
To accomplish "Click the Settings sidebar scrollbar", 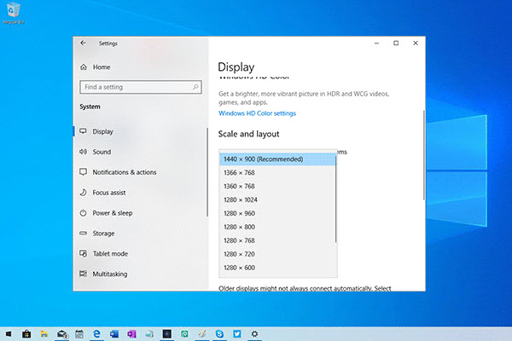I will pyautogui.click(x=207, y=172).
